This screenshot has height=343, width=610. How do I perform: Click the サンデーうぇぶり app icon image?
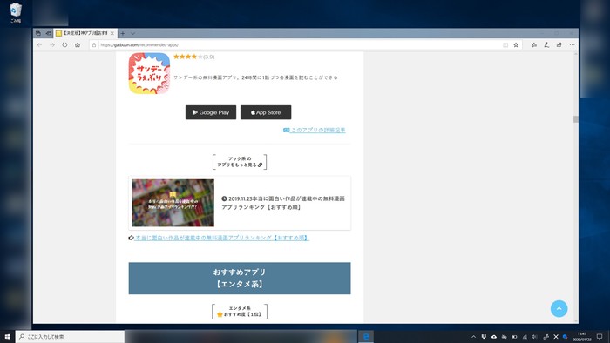click(149, 73)
